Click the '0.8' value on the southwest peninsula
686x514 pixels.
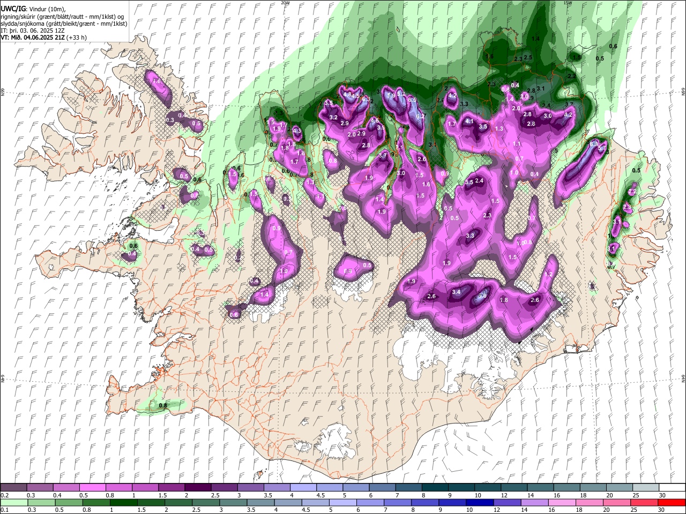[163, 406]
